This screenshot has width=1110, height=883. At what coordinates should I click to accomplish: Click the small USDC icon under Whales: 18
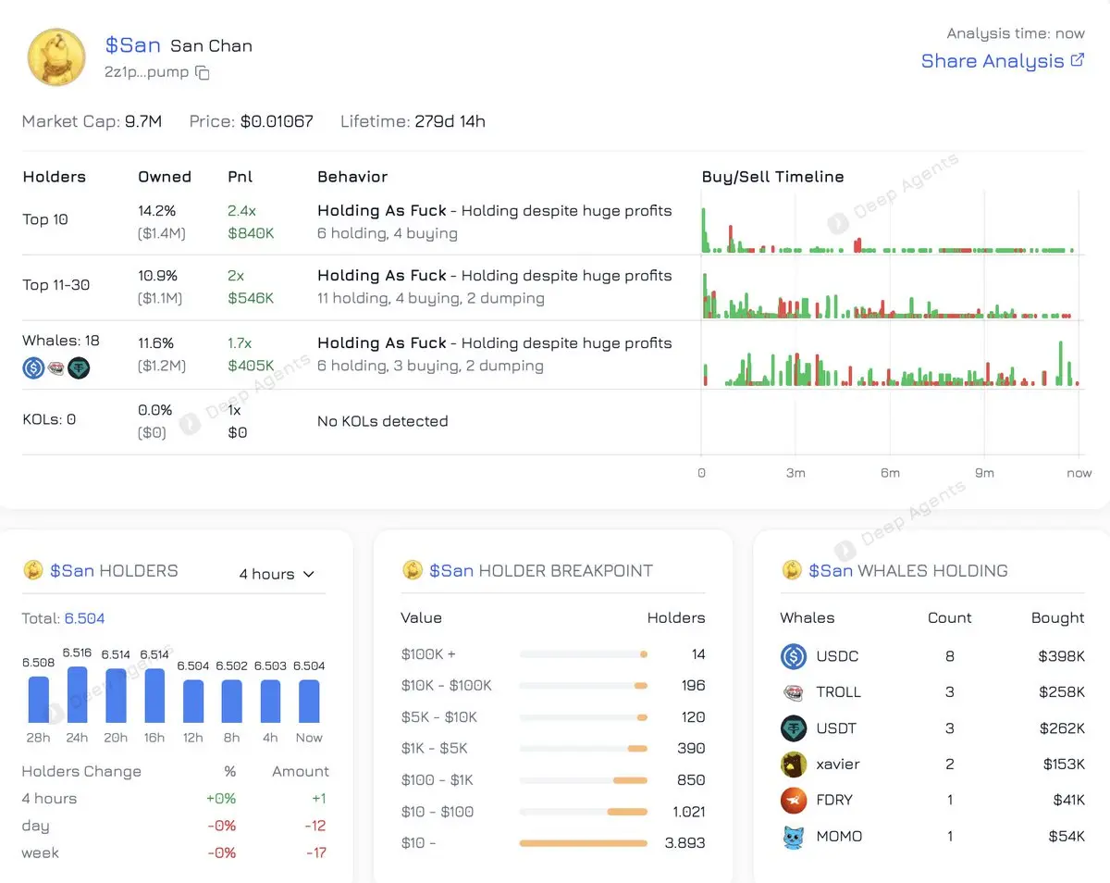click(x=33, y=369)
